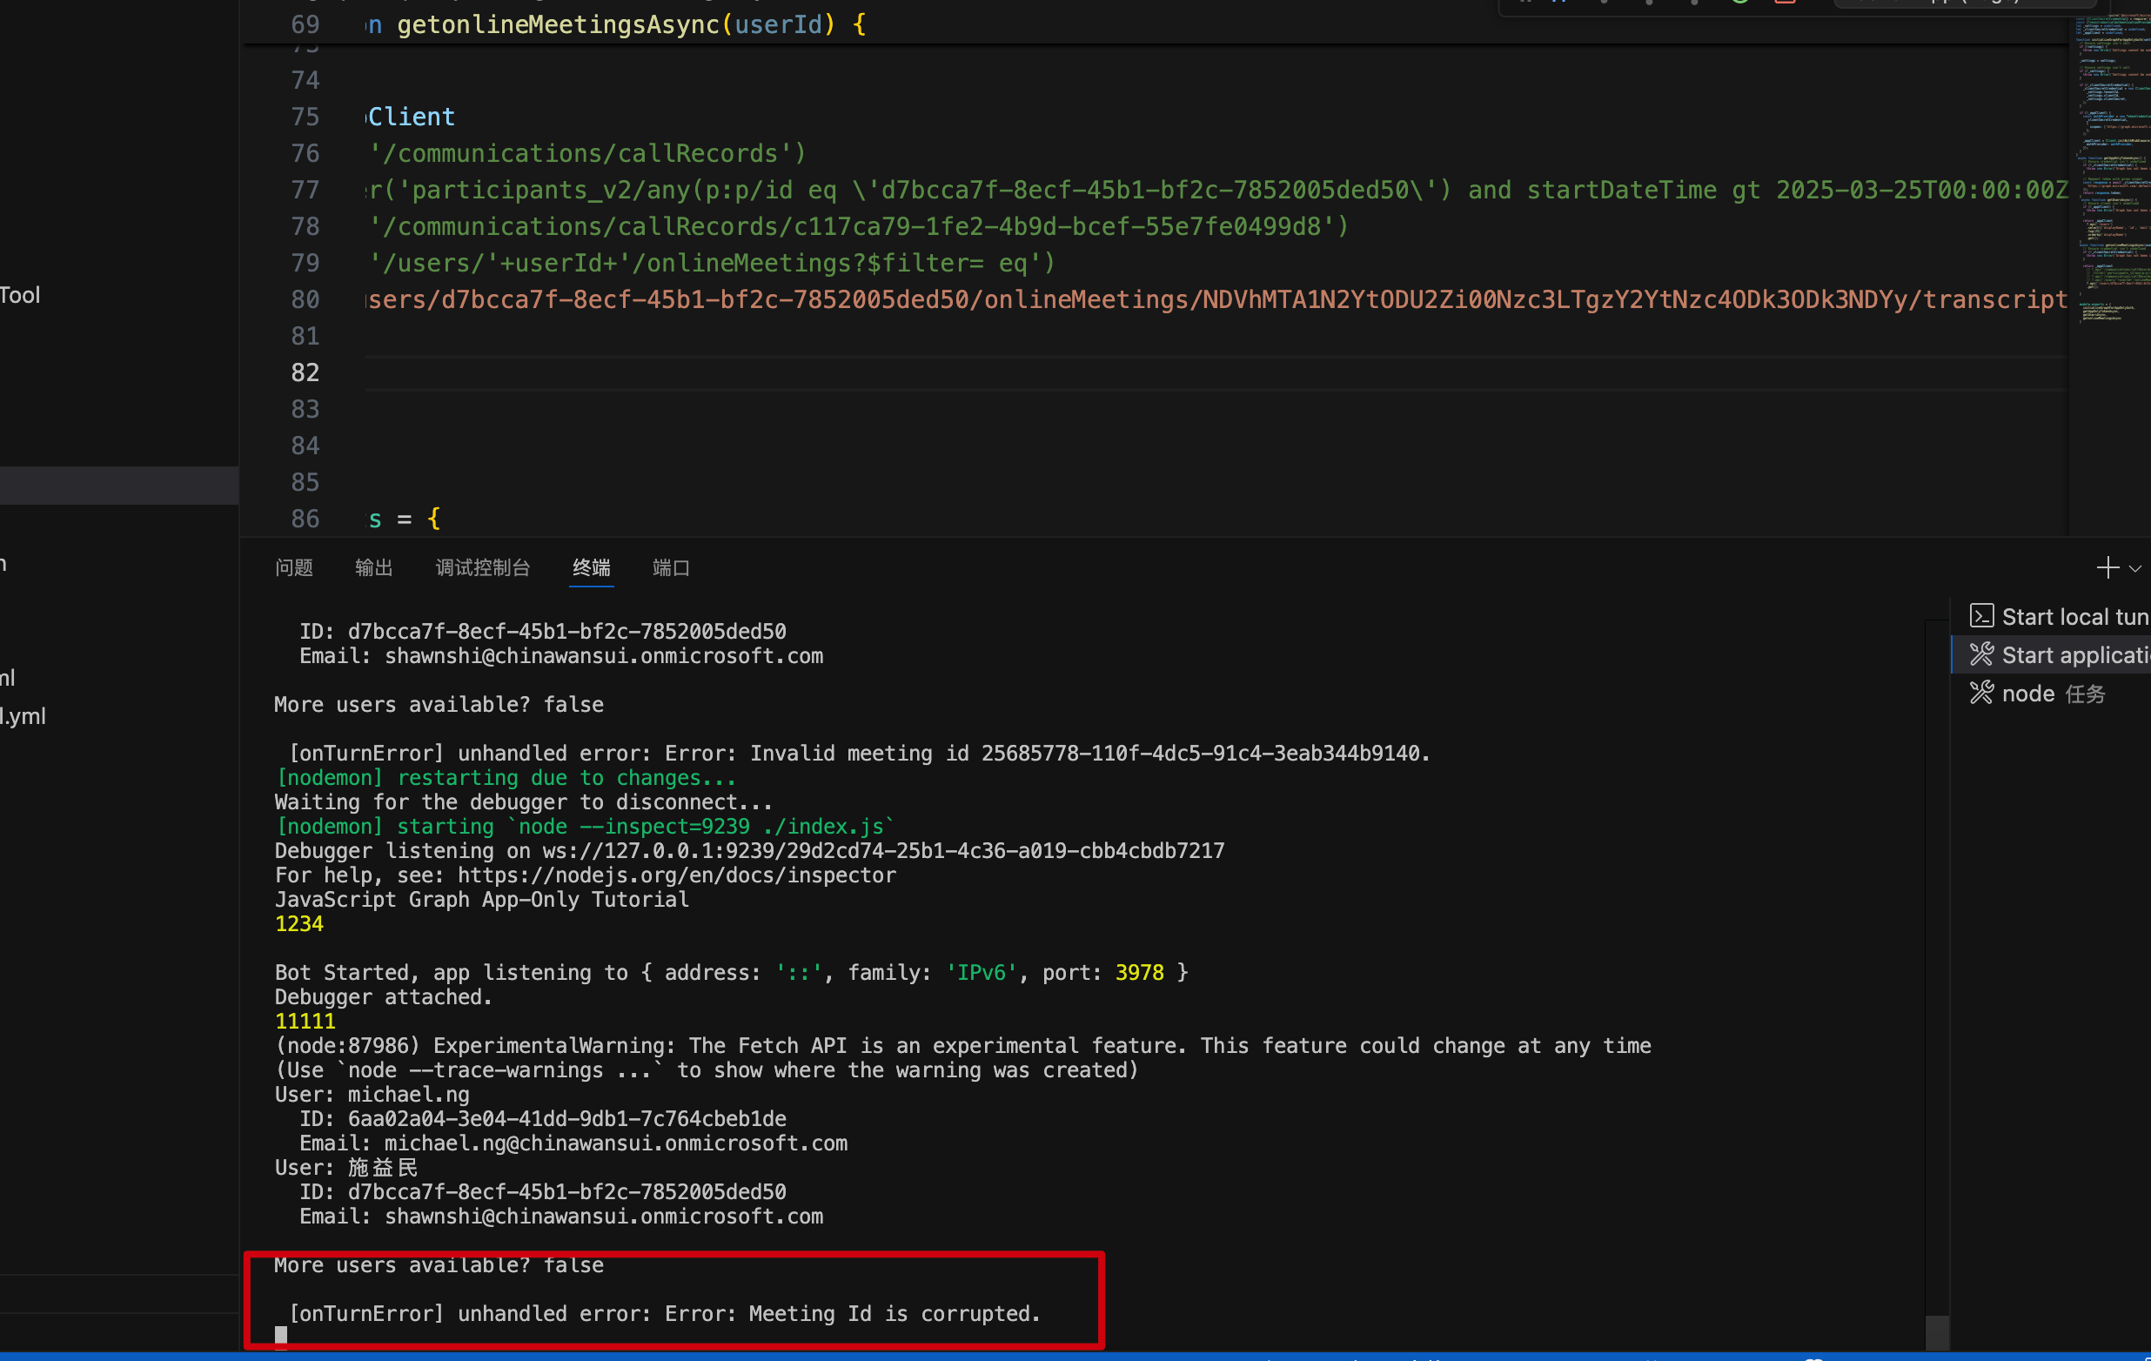Click line number 82 in the gutter
2151x1361 pixels.
tap(305, 372)
